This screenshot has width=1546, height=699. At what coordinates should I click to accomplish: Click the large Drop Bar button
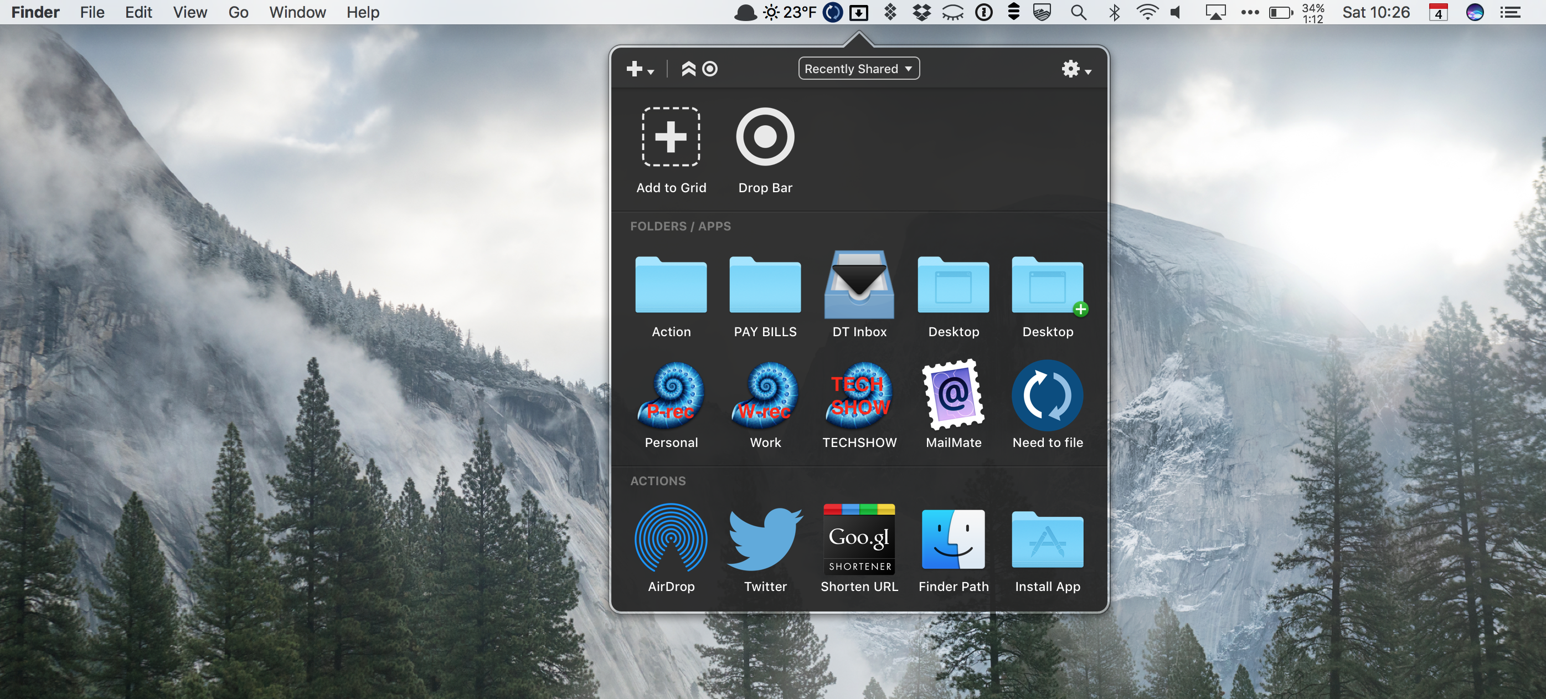[765, 137]
